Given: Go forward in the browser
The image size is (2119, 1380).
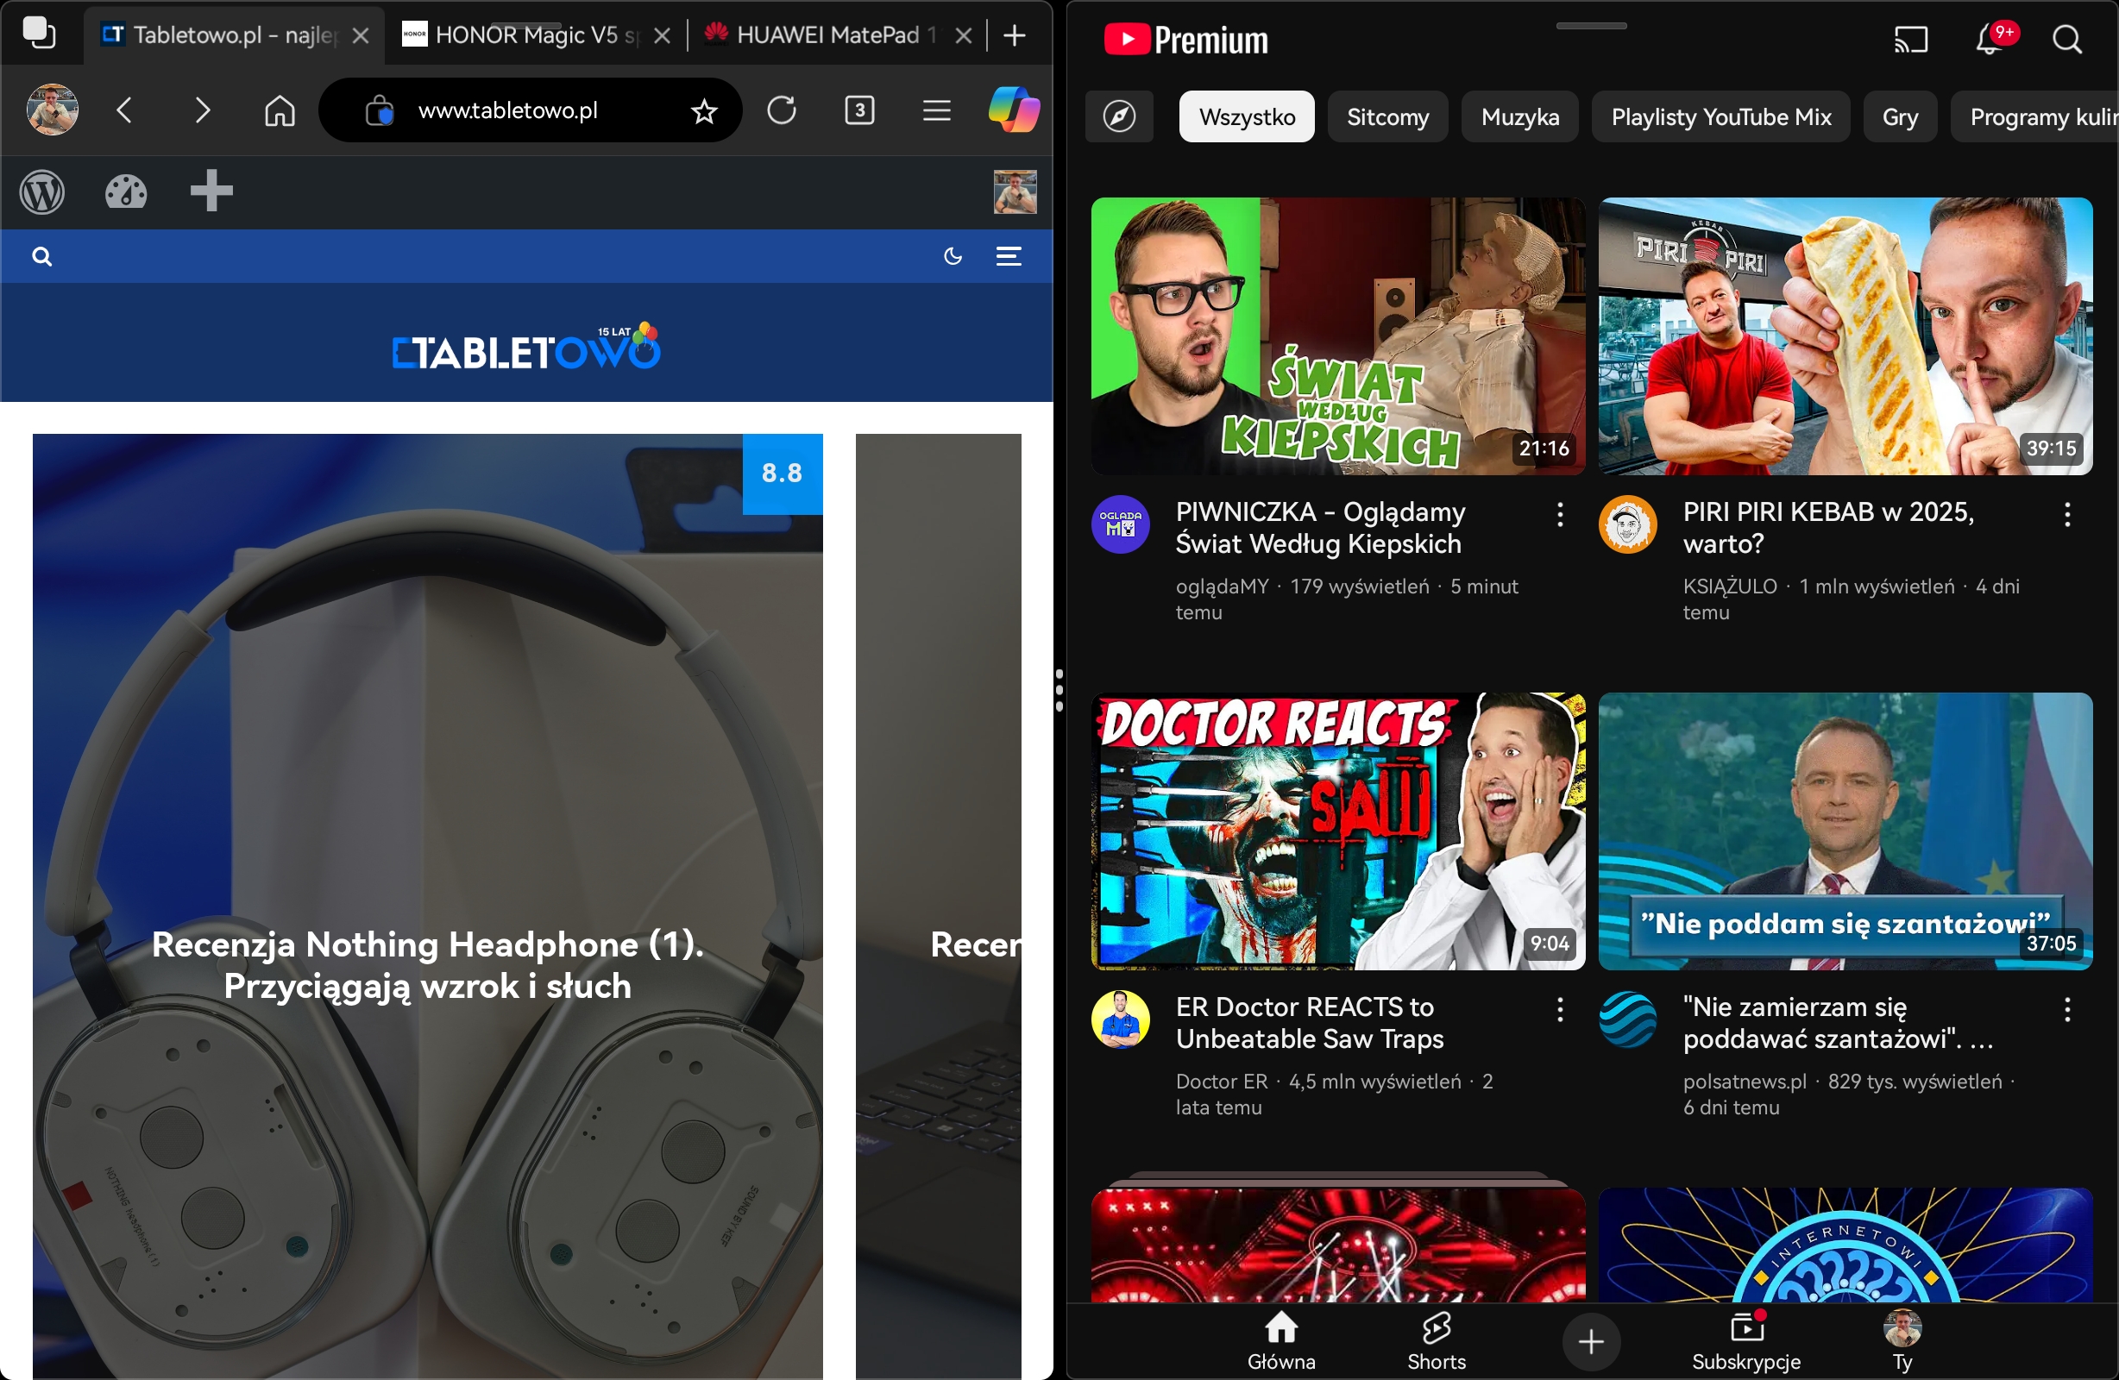Looking at the screenshot, I should tap(202, 110).
